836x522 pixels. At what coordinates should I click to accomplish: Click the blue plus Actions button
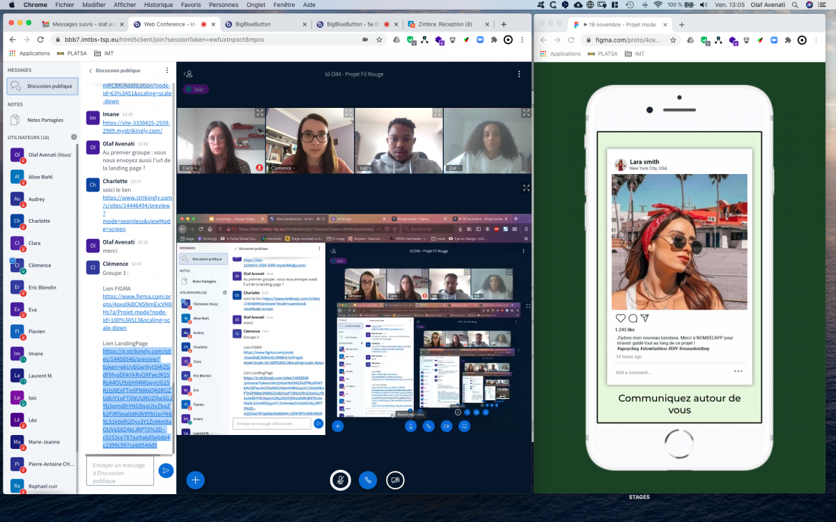tap(195, 480)
